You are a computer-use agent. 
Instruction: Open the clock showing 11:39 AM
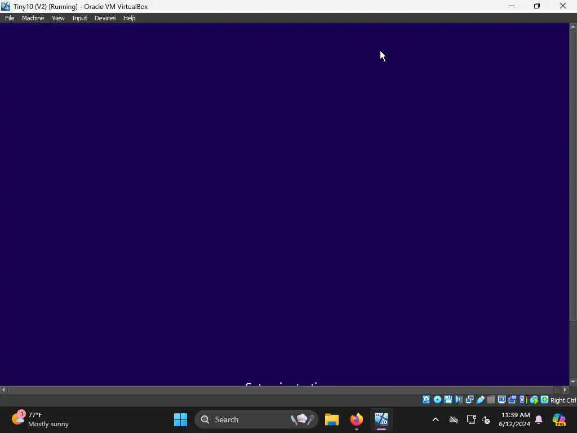pyautogui.click(x=515, y=419)
